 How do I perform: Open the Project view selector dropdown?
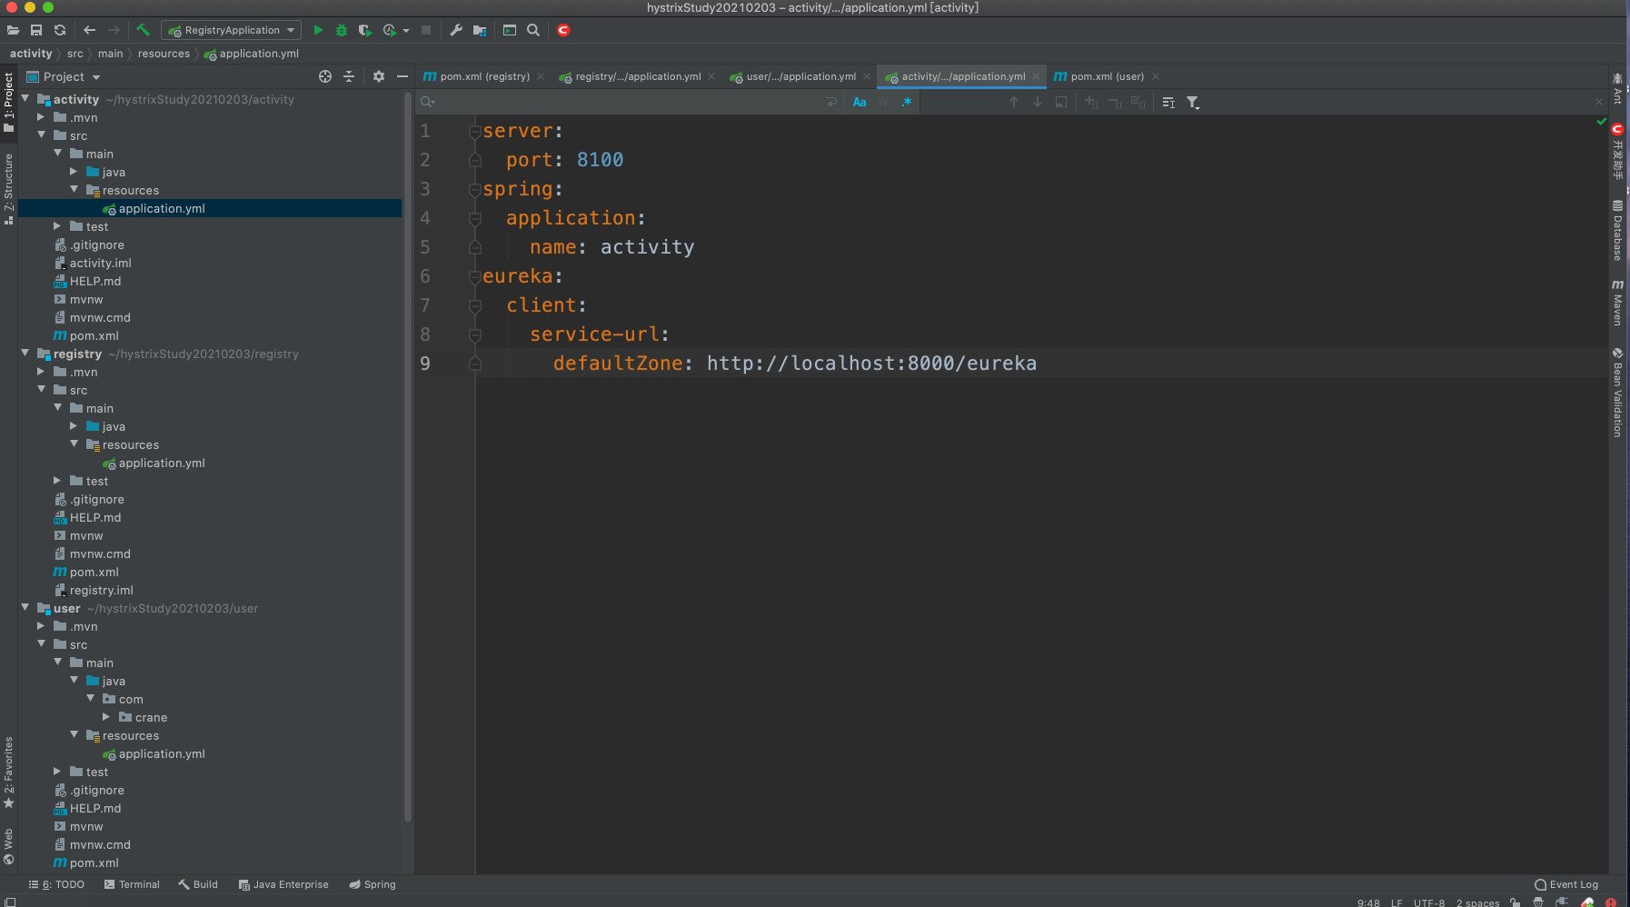[64, 76]
